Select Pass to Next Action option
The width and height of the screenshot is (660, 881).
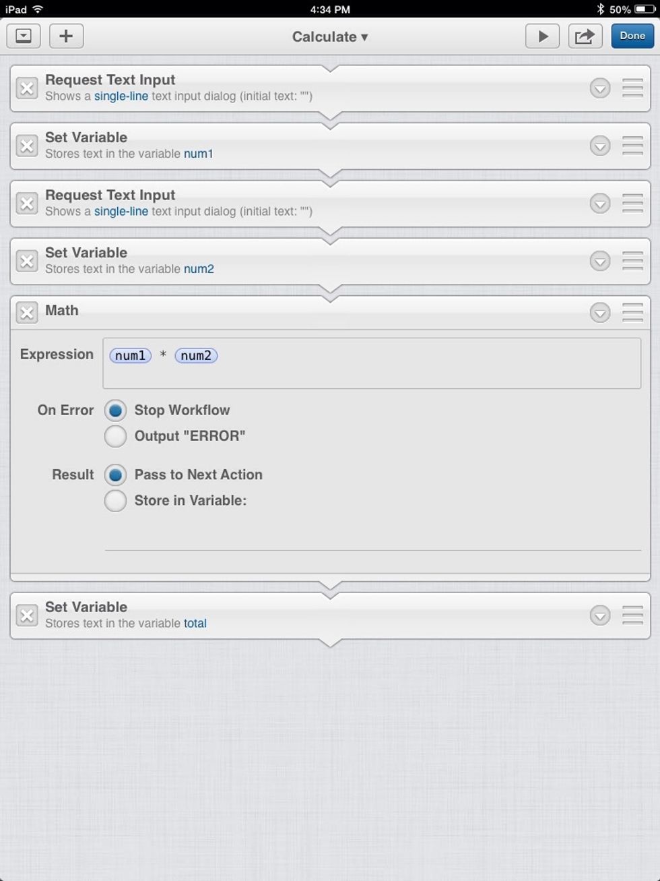[x=115, y=475]
